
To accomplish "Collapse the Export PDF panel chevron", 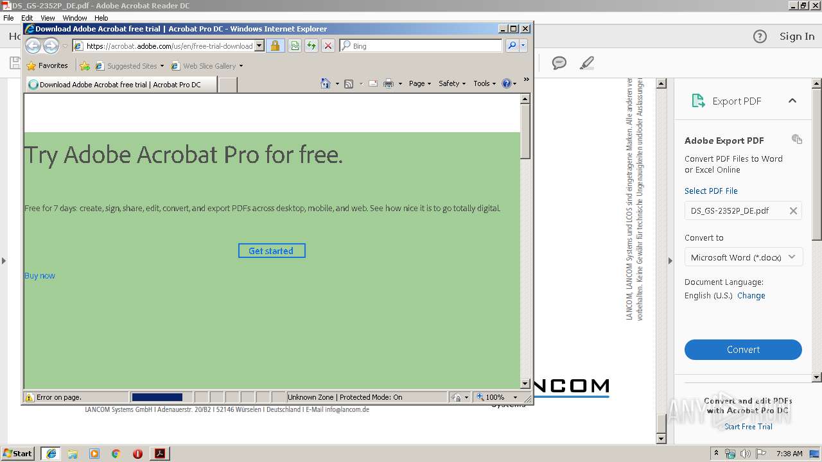I will click(792, 101).
